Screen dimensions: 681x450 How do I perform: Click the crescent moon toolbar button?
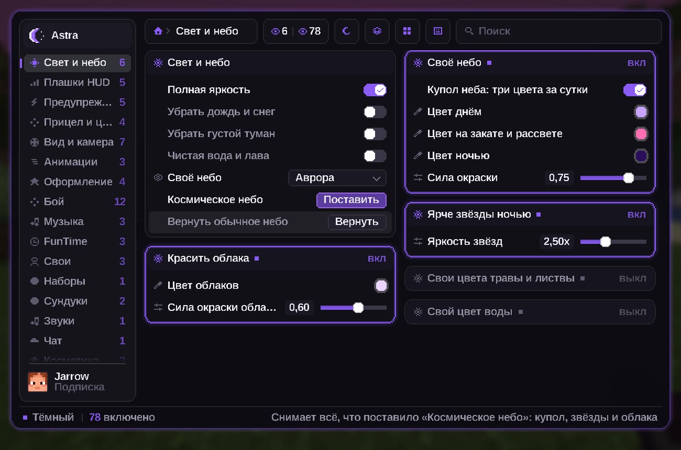pos(346,31)
